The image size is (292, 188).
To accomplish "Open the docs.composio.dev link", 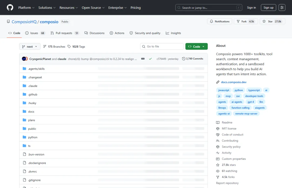I will 234,82.
